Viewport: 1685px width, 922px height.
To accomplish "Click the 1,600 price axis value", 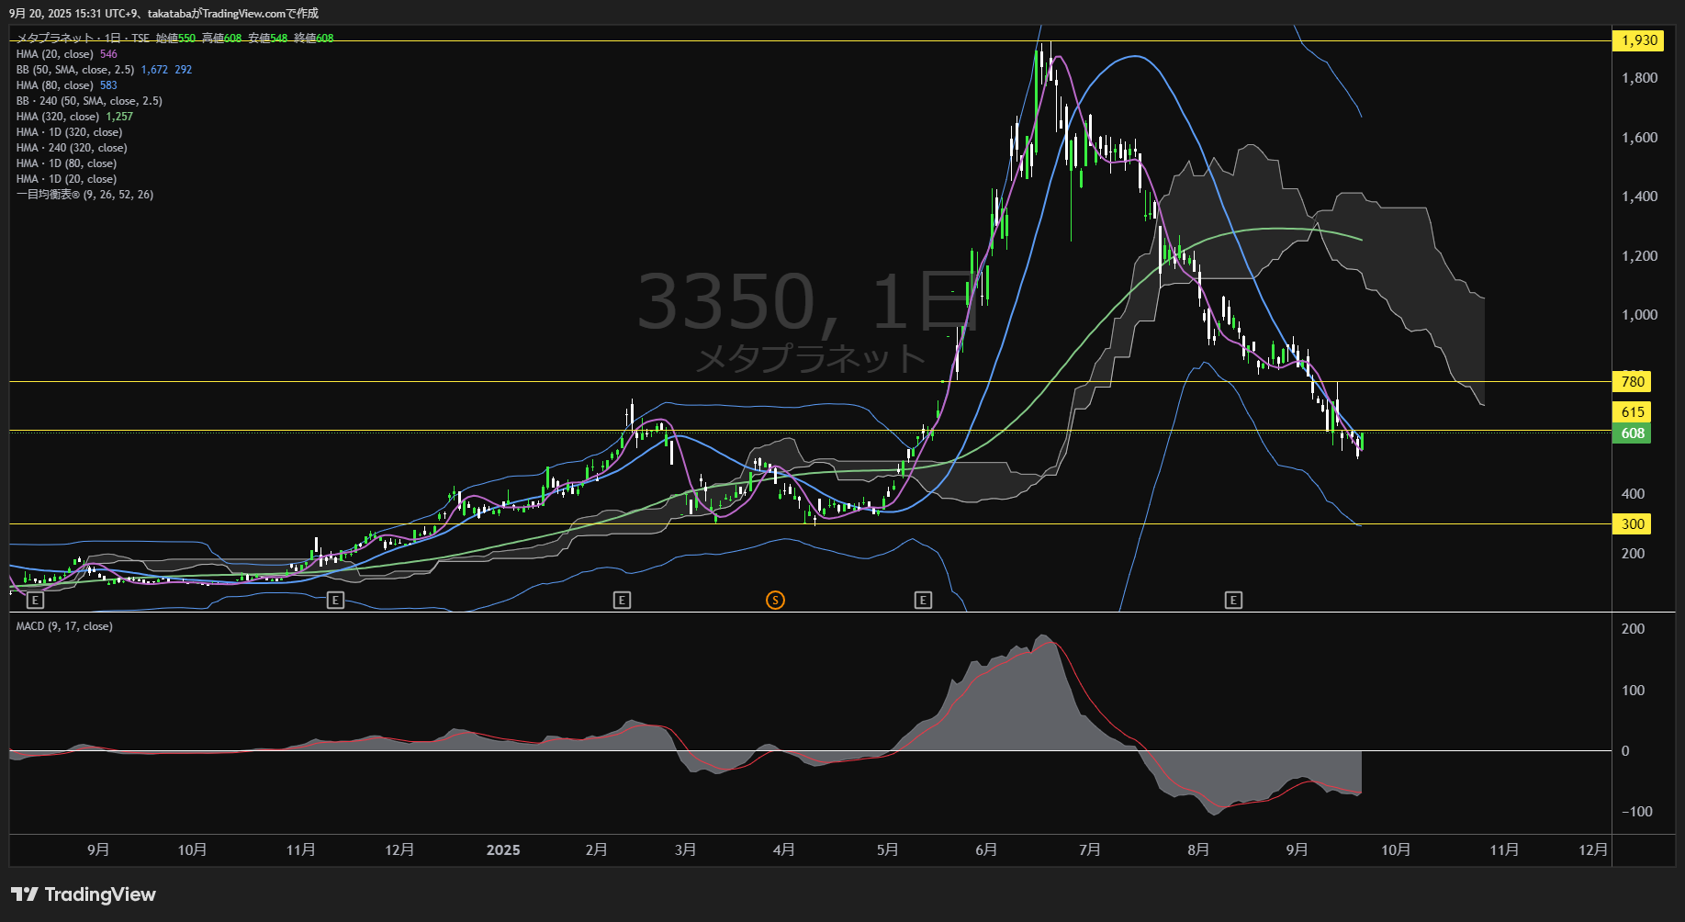I will click(x=1639, y=138).
